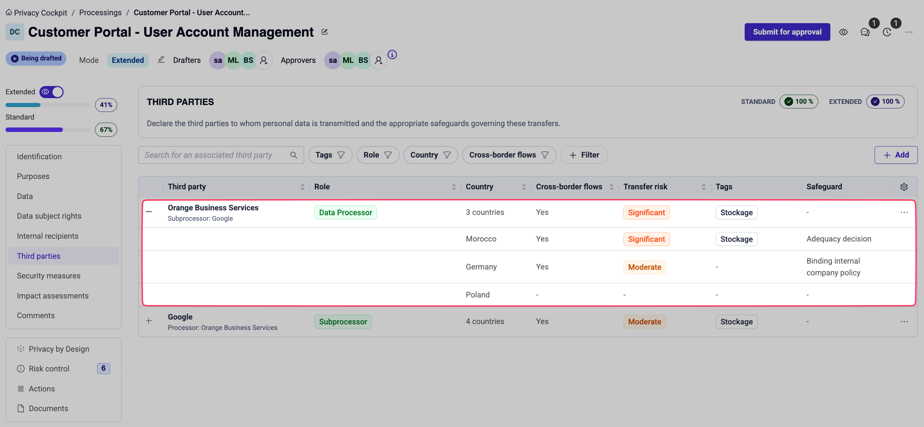The width and height of the screenshot is (924, 427).
Task: Click the Standard 67% progress bar
Action: click(48, 130)
